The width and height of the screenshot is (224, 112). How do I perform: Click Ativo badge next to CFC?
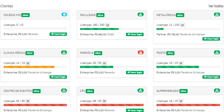pyautogui.click(x=90, y=91)
